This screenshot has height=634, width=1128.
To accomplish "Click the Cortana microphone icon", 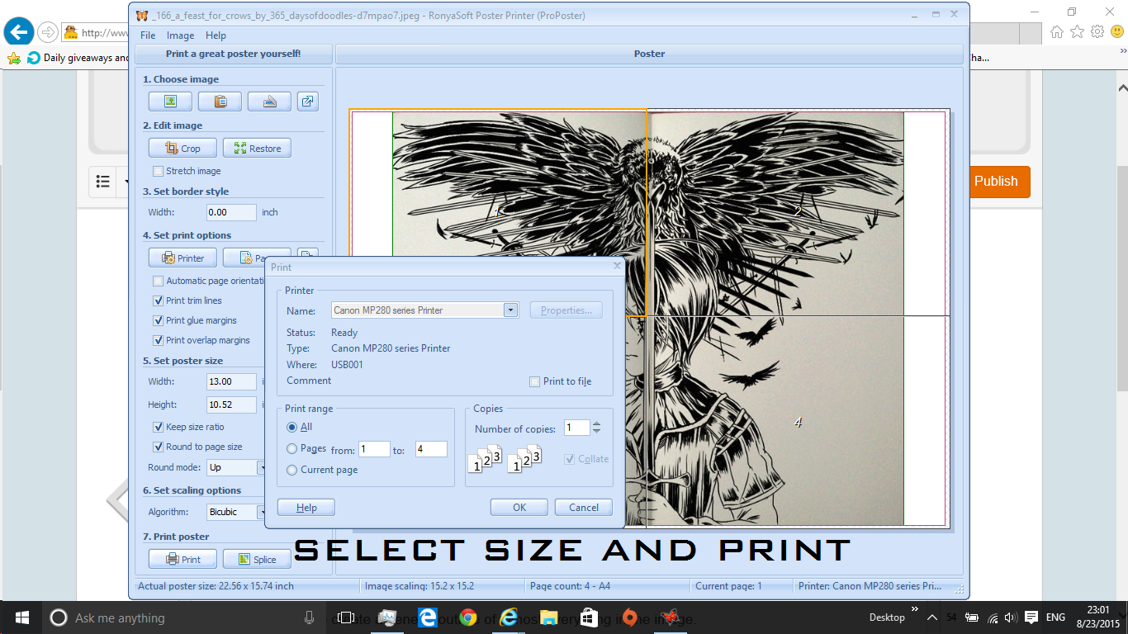I will (309, 617).
